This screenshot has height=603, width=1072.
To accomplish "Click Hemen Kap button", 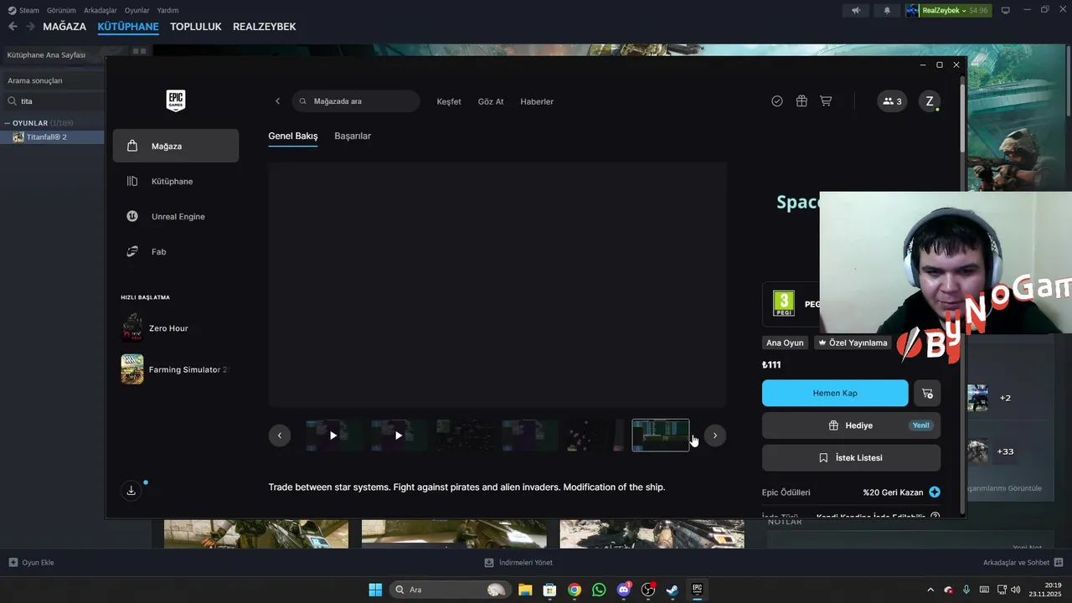I will tap(835, 393).
